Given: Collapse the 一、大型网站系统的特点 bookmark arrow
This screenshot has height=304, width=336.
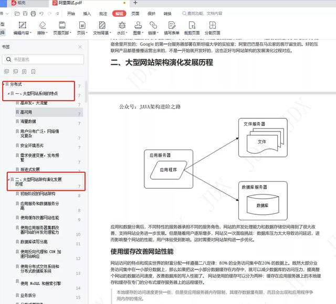Looking at the screenshot, I should 8,93.
